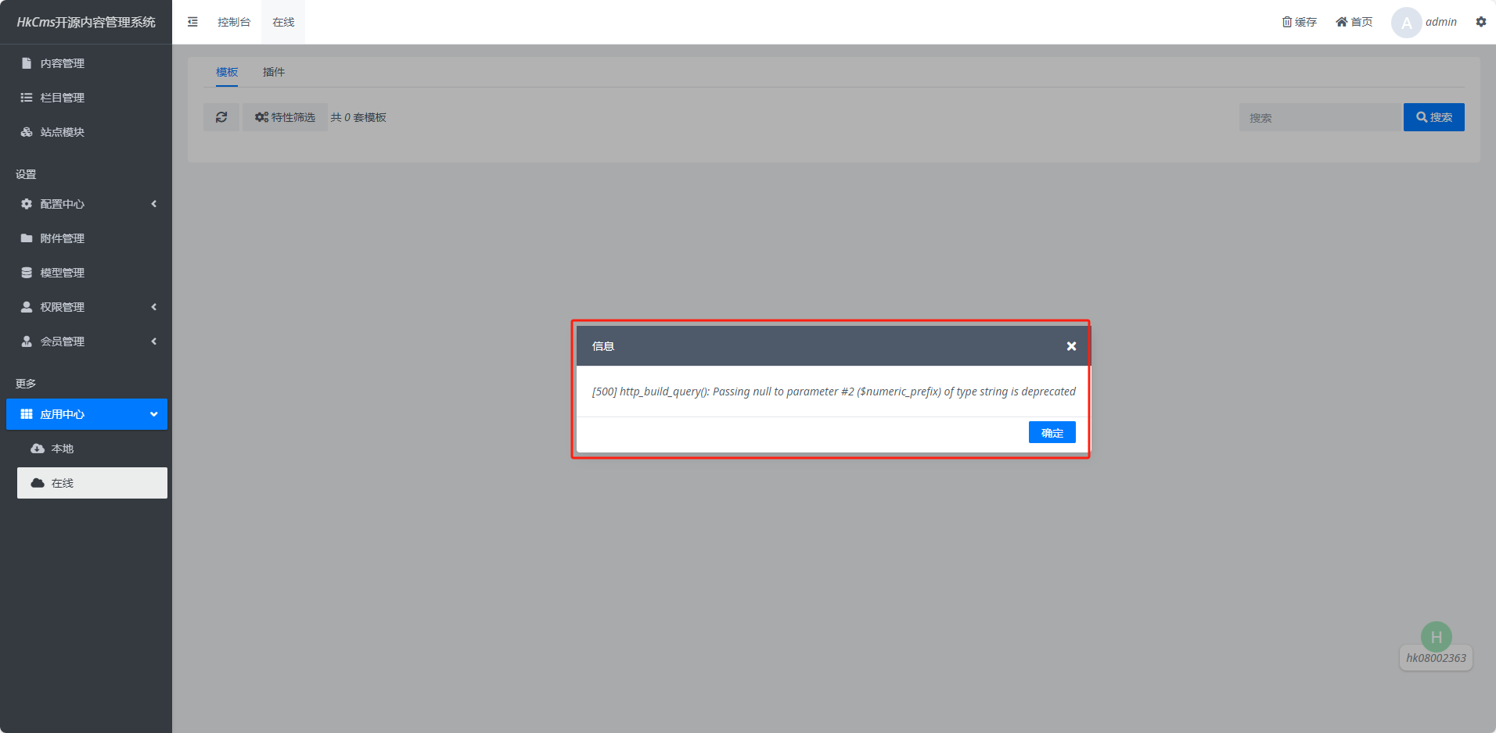Viewport: 1496px width, 733px height.
Task: Click the blue 搜索 button
Action: pyautogui.click(x=1434, y=117)
